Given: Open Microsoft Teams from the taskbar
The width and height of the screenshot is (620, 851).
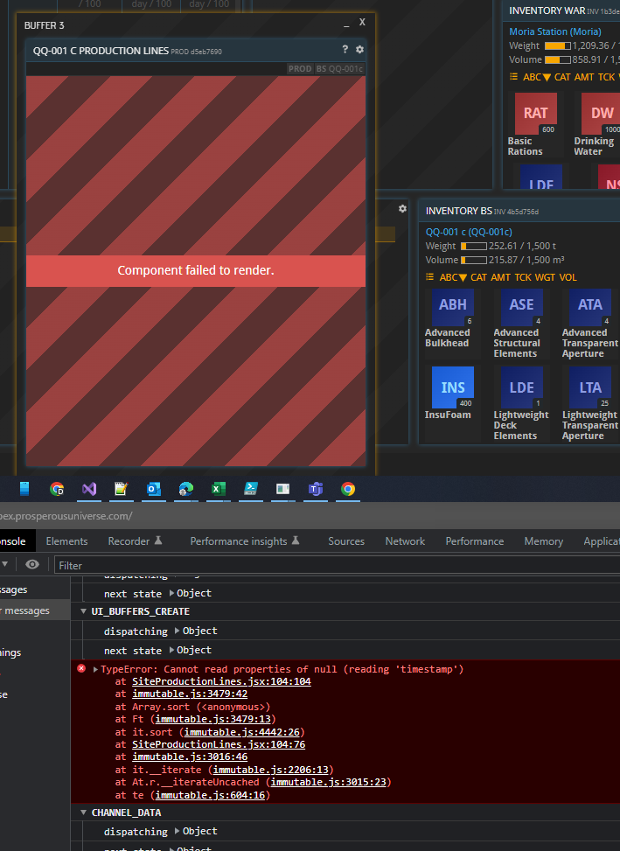Looking at the screenshot, I should point(315,489).
